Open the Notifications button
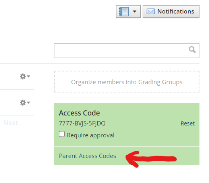209x183 pixels. coord(171,12)
